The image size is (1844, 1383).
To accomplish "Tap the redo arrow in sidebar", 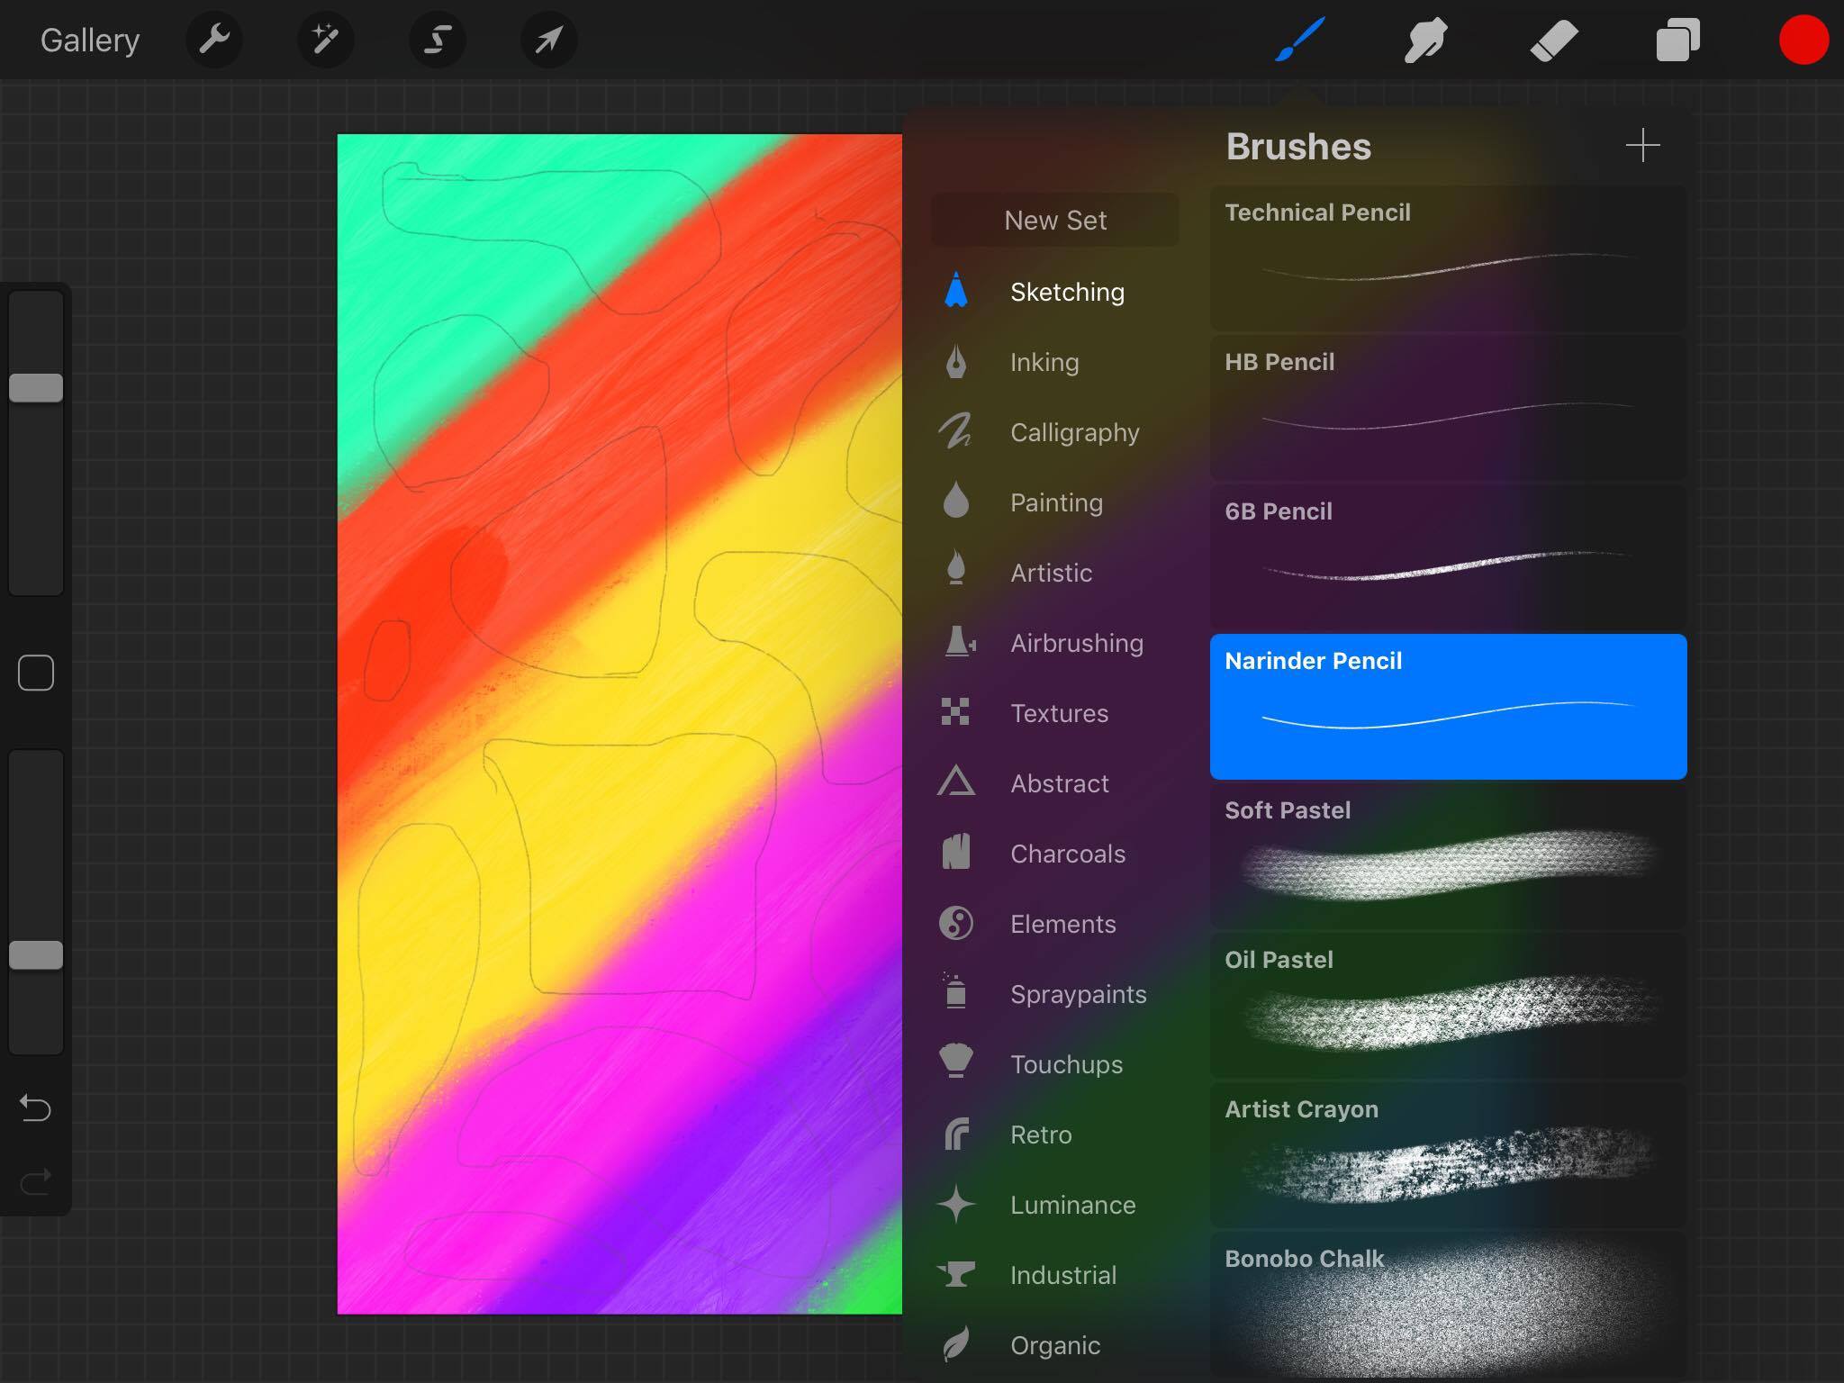I will (x=36, y=1181).
